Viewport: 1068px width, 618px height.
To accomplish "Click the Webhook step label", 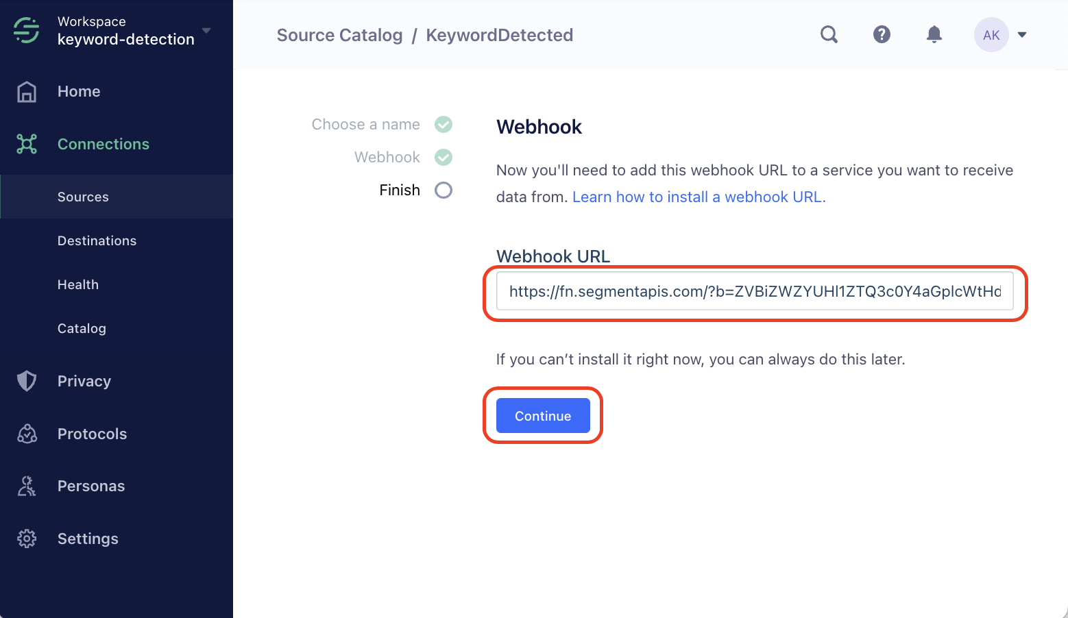I will (387, 157).
